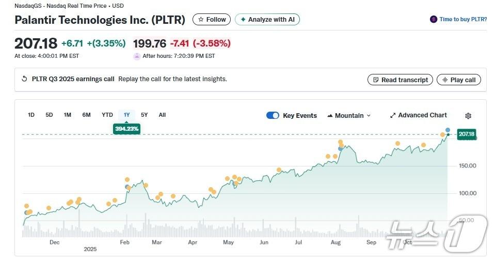Click the key event marker near August peak
The height and width of the screenshot is (260, 495).
340,142
